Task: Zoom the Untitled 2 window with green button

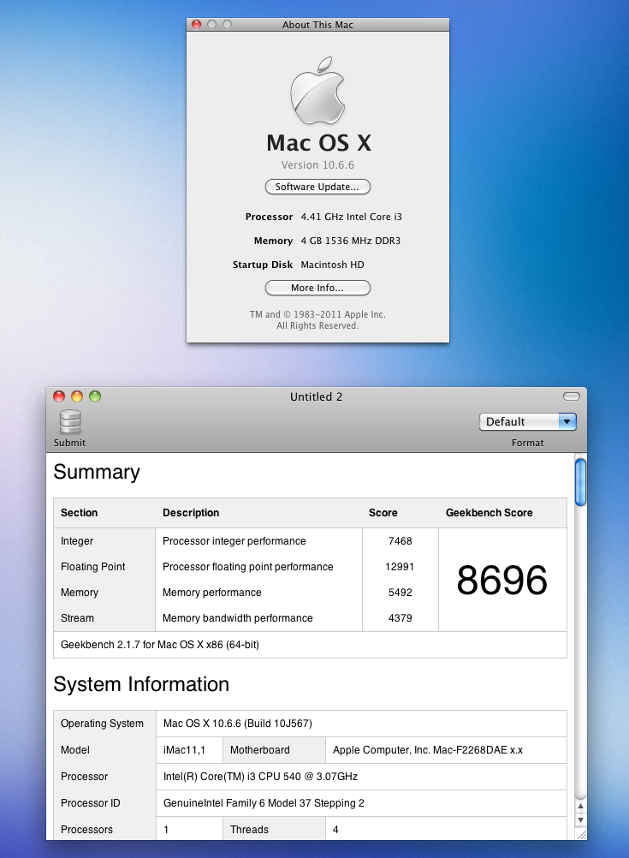Action: point(95,396)
